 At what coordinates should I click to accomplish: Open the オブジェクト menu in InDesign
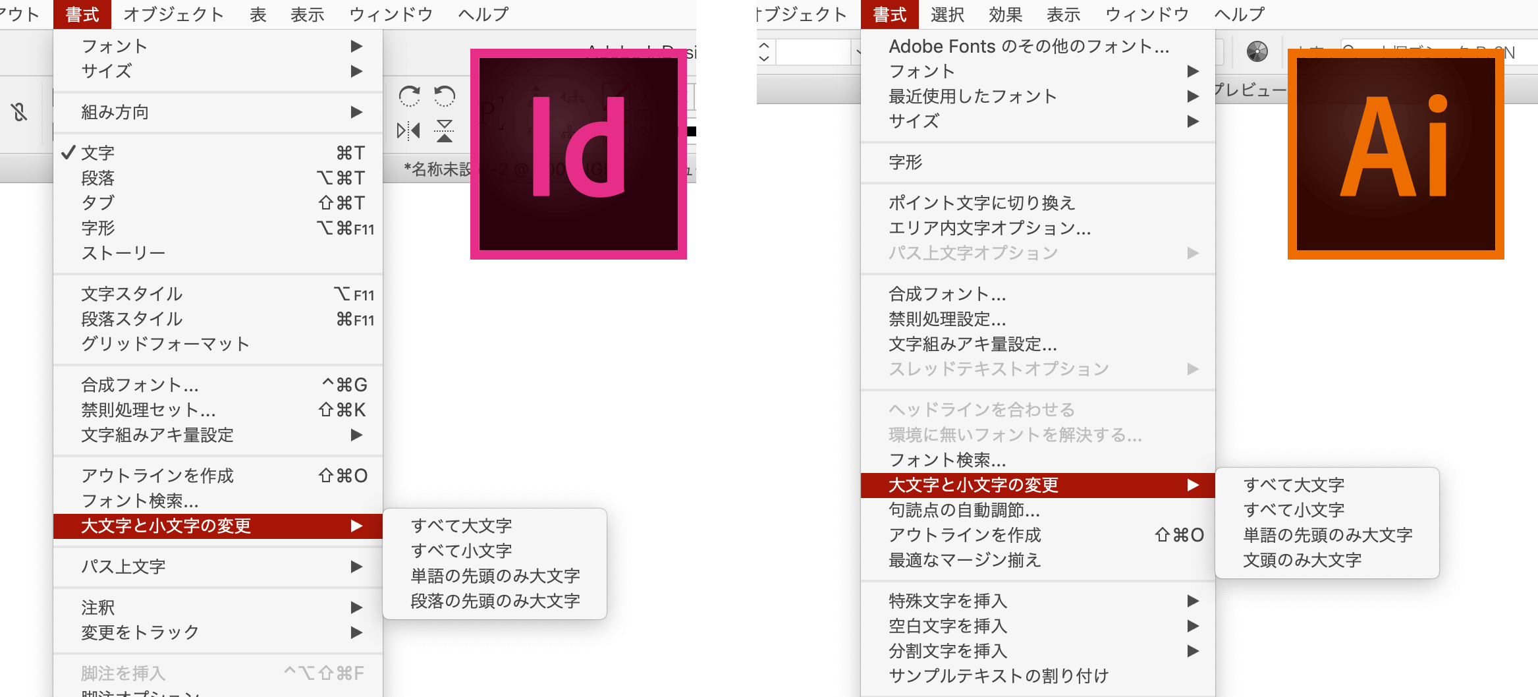(174, 14)
